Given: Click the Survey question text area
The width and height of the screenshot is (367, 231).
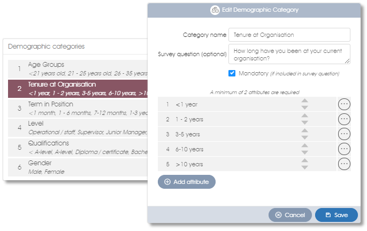Looking at the screenshot, I should [289, 54].
